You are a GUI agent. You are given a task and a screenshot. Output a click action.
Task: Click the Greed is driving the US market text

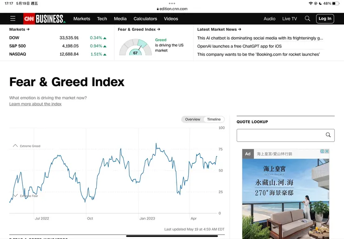click(x=169, y=45)
